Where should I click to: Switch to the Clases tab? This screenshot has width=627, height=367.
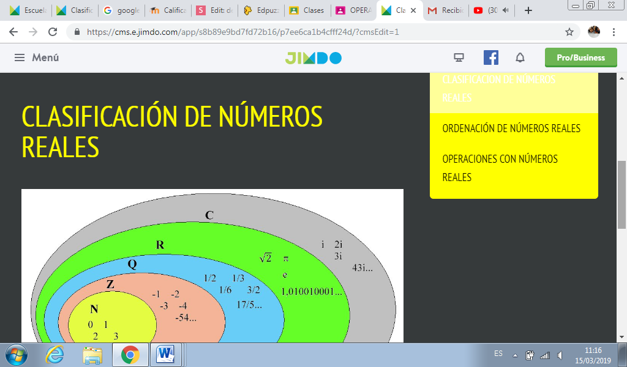click(307, 10)
